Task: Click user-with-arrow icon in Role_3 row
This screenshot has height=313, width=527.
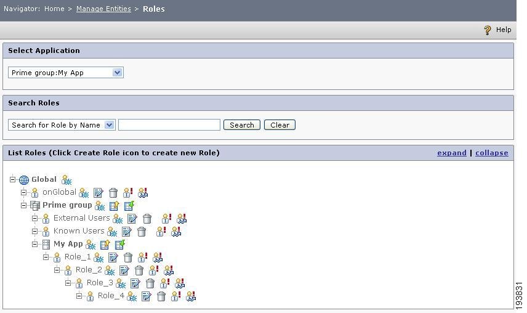Action: [x=180, y=283]
